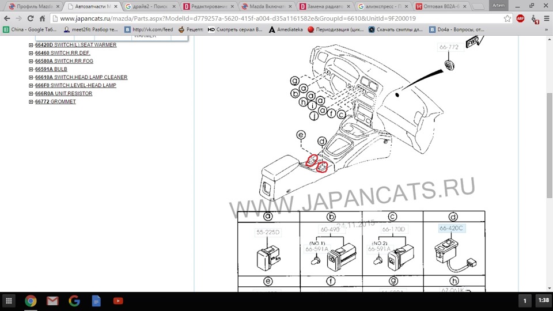The width and height of the screenshot is (553, 311).
Task: Open the notification counter showing 1
Action: point(525,301)
